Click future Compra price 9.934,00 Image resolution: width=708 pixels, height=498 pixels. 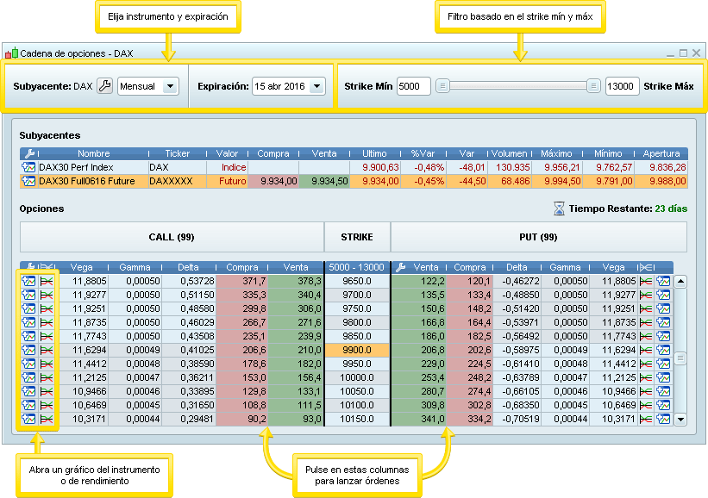point(273,181)
